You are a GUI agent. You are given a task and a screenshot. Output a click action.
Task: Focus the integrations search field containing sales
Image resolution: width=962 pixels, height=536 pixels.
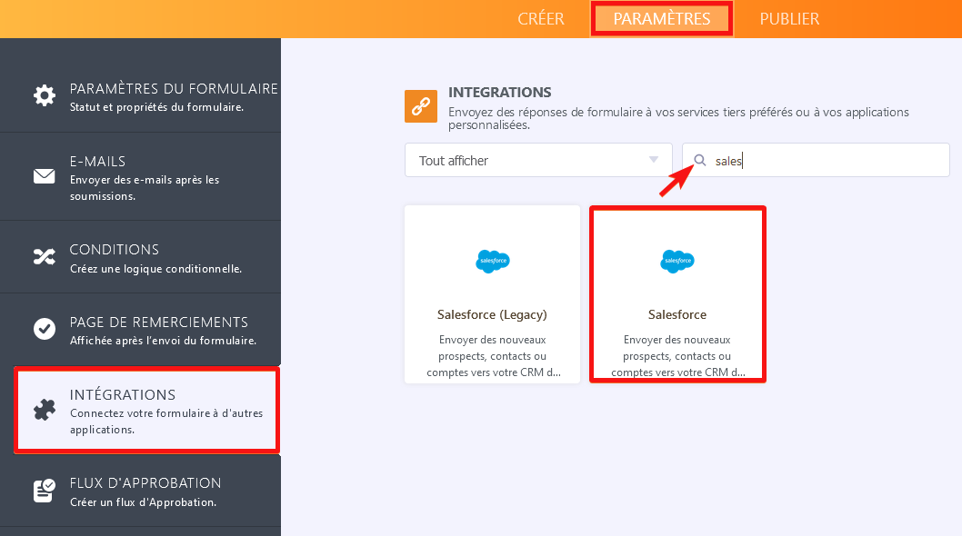point(816,160)
